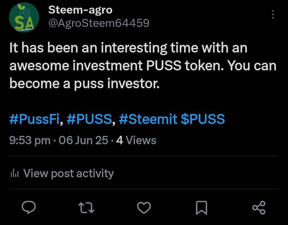Screen dimensions: 288x225
Task: Bookmark this post
Action: (202, 208)
